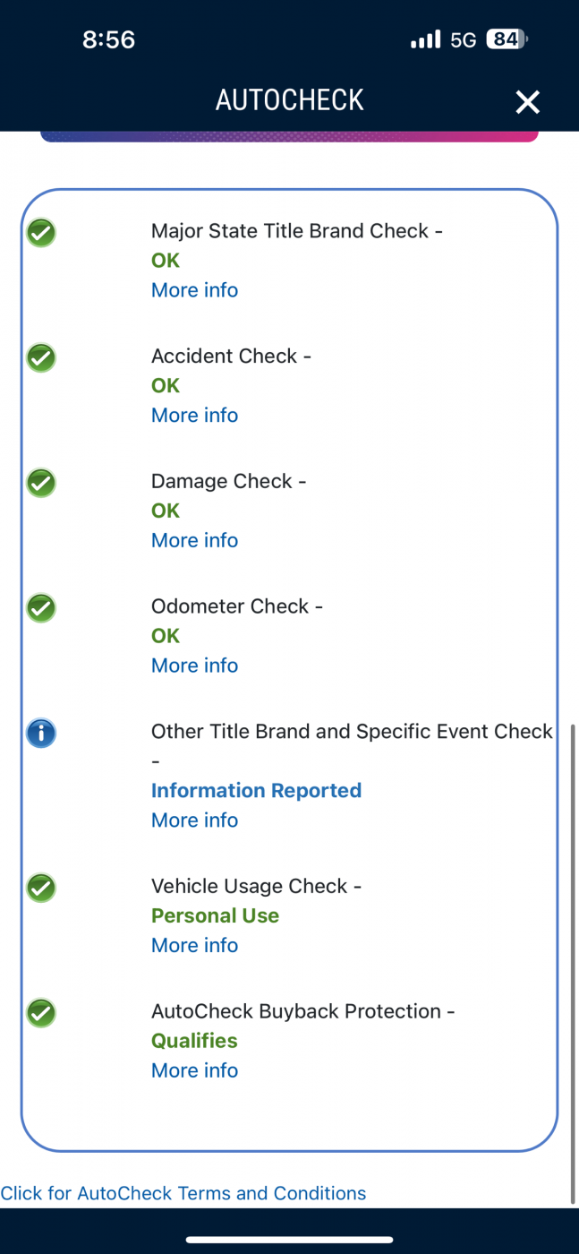Open More info under Damage Check
This screenshot has height=1254, width=579.
pos(194,540)
